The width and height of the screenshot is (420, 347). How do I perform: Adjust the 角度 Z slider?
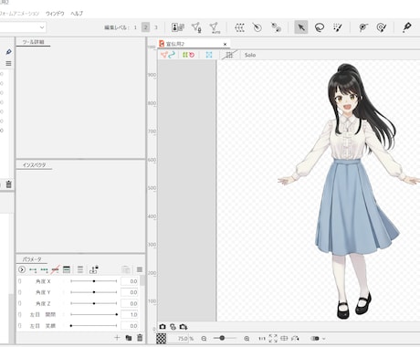click(x=94, y=303)
